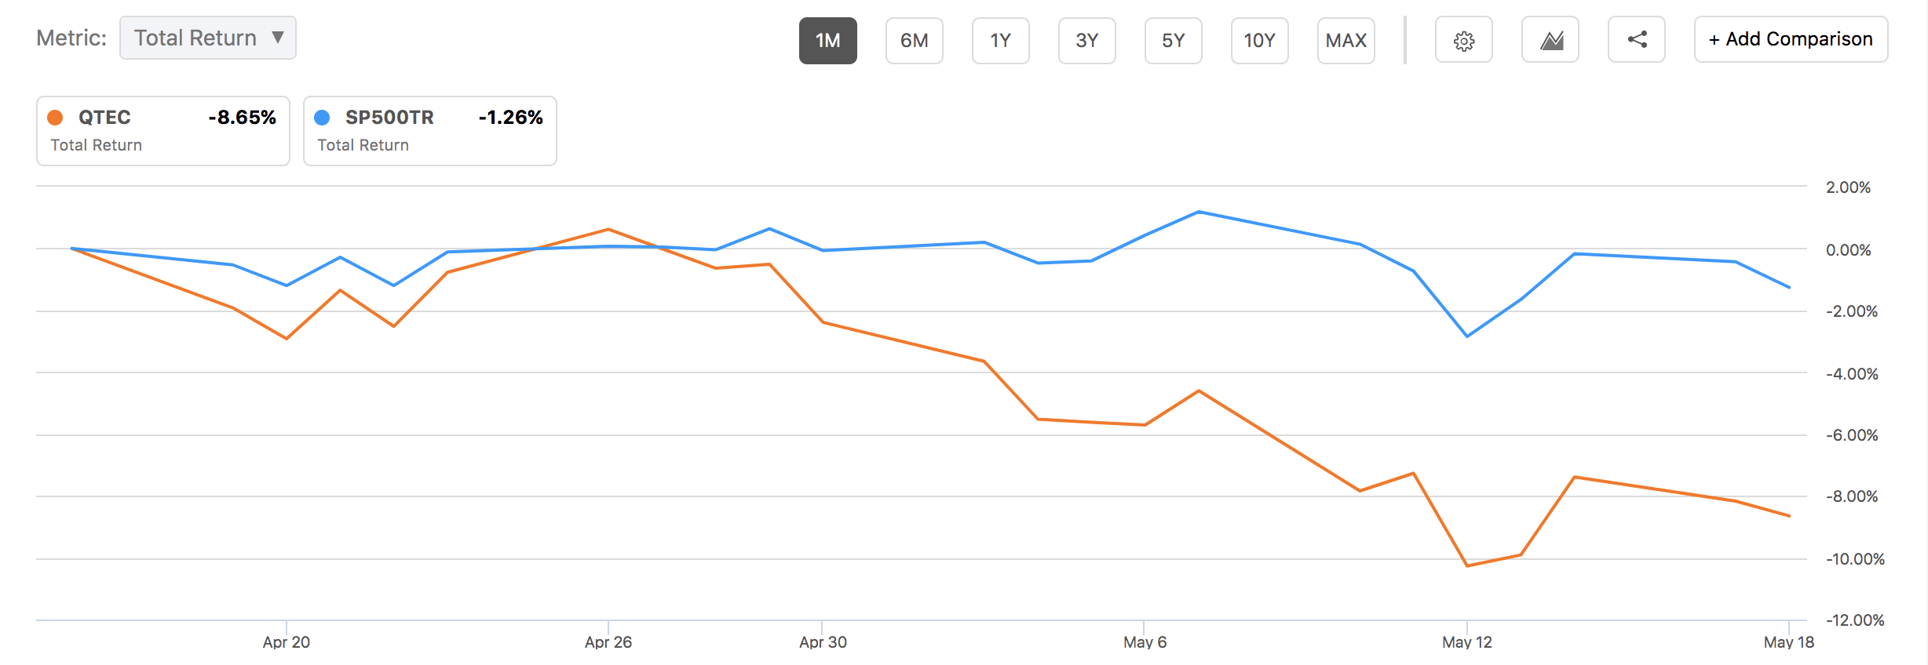The width and height of the screenshot is (1928, 665).
Task: Open the Total Return metric dropdown
Action: coord(196,38)
